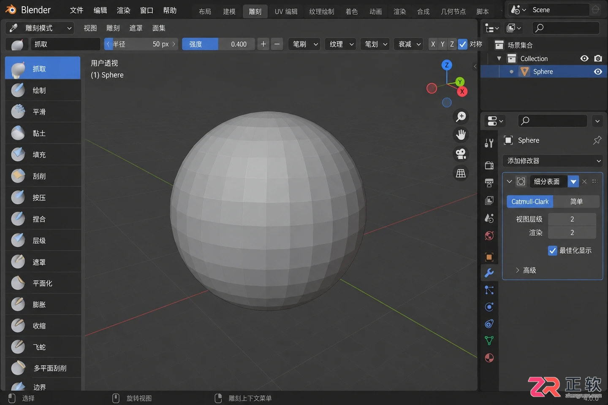Select the 平滑 (Smooth) brush tool

[43, 111]
